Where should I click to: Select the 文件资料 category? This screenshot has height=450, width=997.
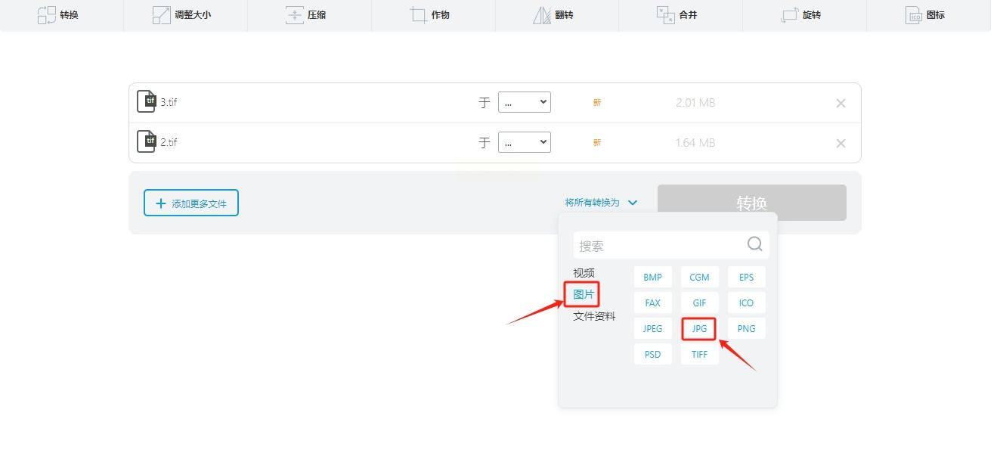click(x=594, y=316)
